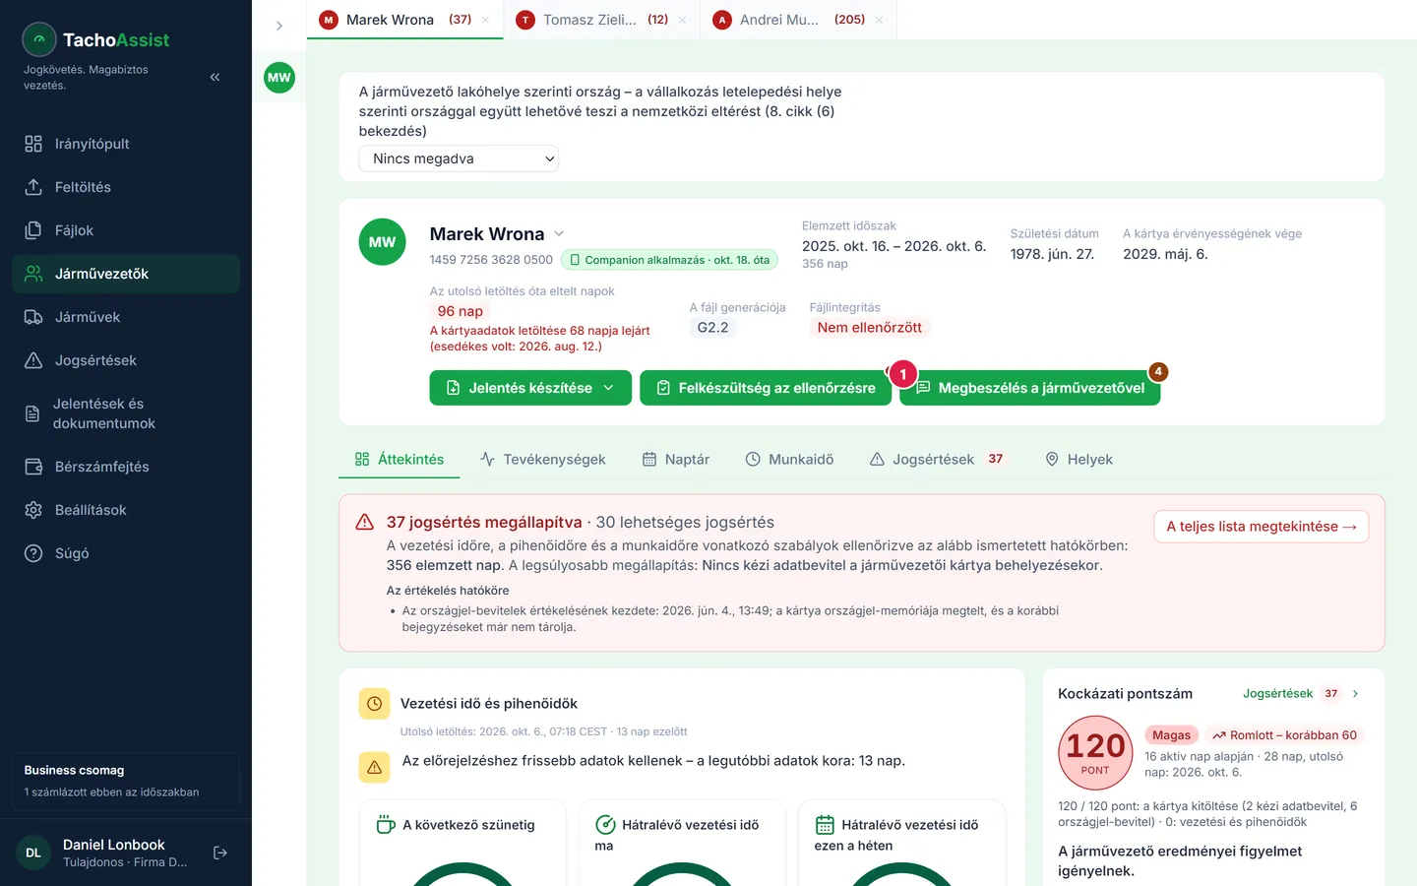Click the MW avatar in narrow panel

[x=279, y=78]
